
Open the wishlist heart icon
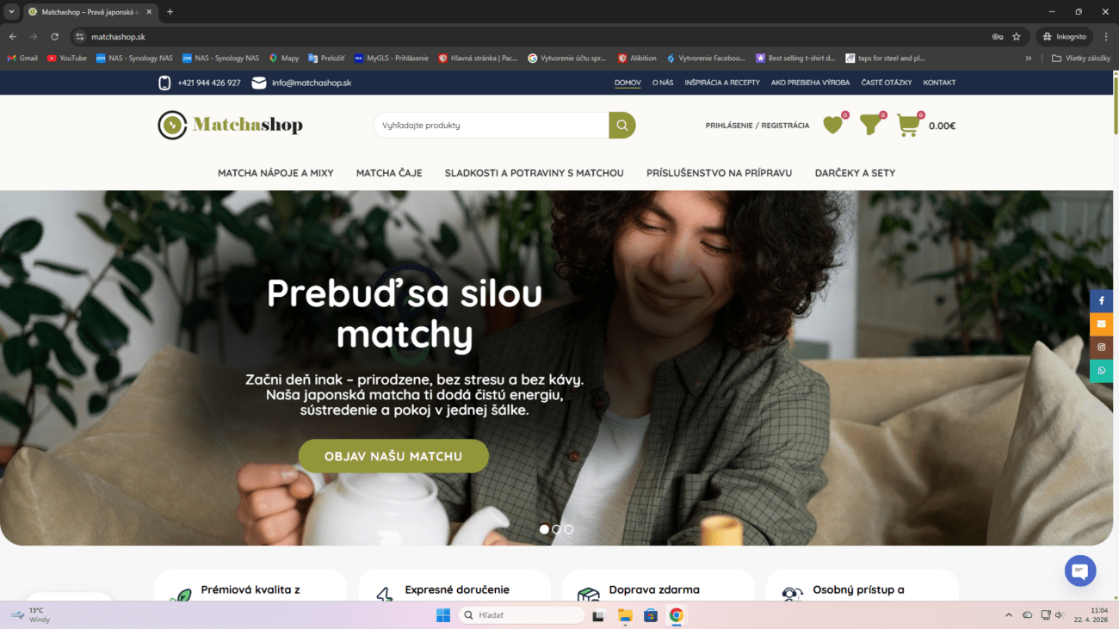click(x=832, y=126)
